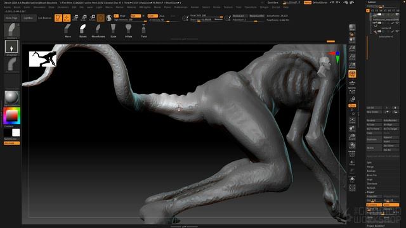Select the white secondary color swatch
Image resolution: width=406 pixels, height=228 pixels.
(x=16, y=132)
